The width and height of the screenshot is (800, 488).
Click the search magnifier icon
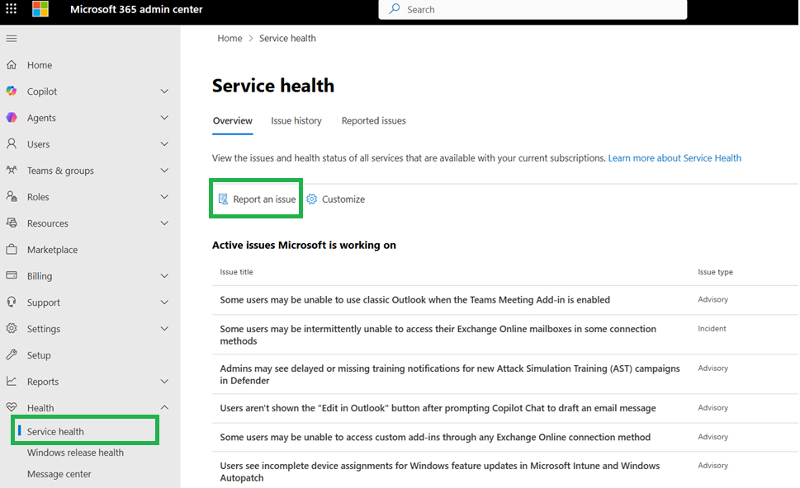click(x=395, y=9)
